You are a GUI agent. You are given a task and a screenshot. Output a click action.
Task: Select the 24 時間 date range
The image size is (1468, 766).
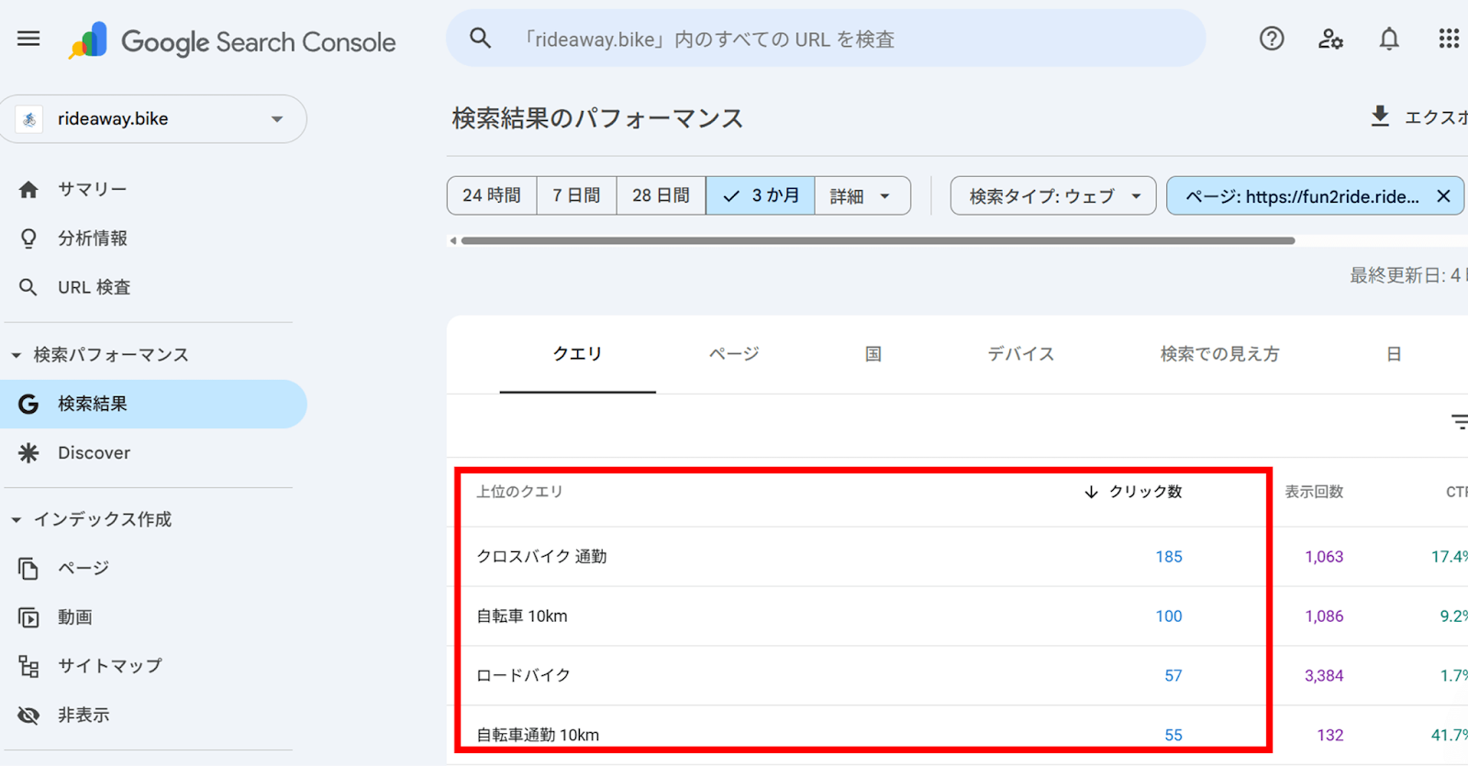[492, 195]
